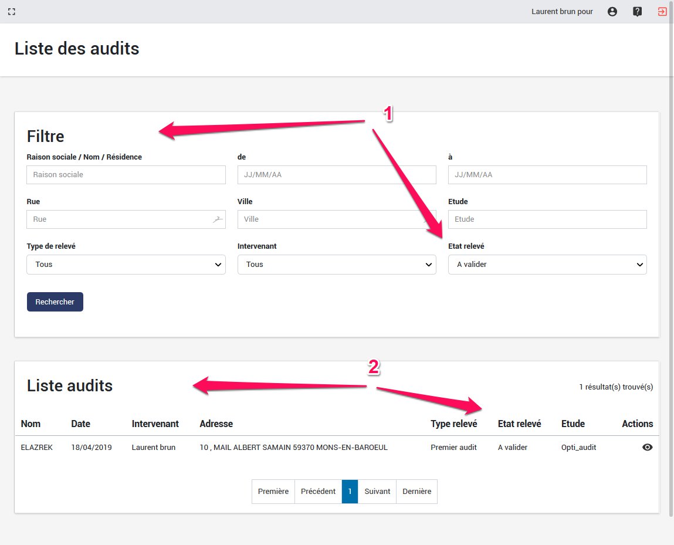Click the Ville input field
Screen dimensions: 674x545
click(x=336, y=219)
